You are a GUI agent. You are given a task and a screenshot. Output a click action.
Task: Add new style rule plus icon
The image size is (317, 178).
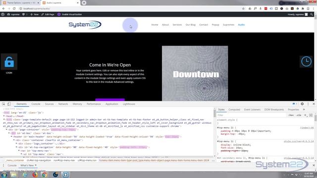pyautogui.click(x=305, y=115)
